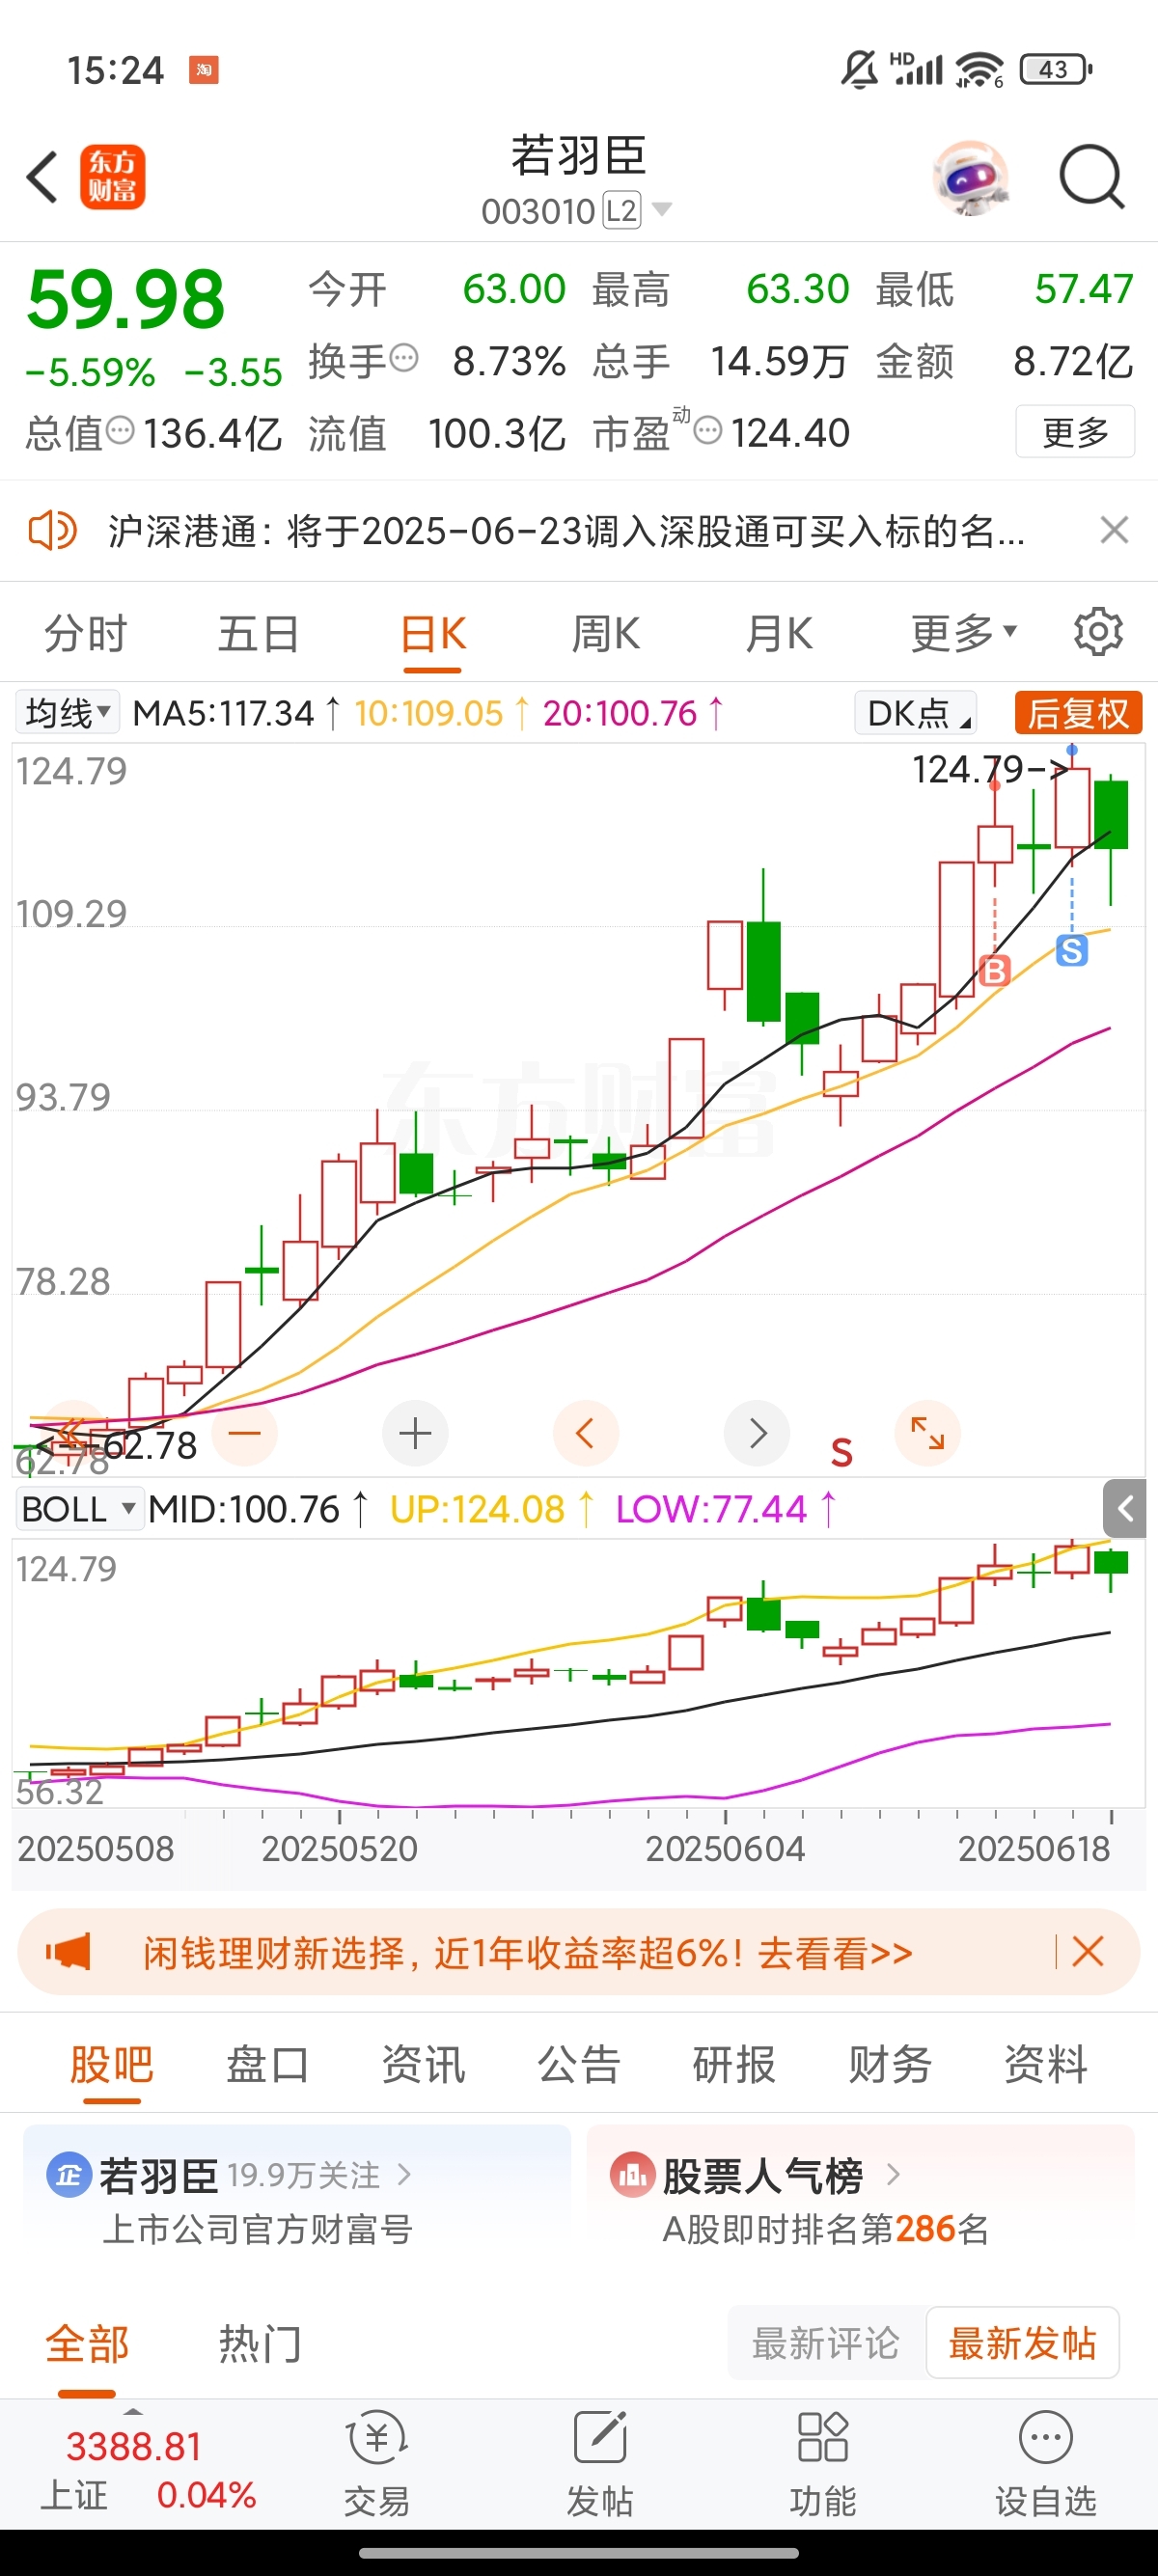The width and height of the screenshot is (1158, 2576).
Task: Switch to 最新发帖 sorting
Action: click(1022, 2343)
